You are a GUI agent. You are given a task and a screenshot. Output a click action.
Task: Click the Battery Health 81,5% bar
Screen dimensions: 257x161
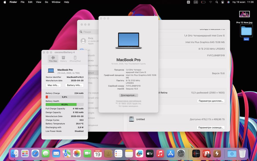(x=65, y=105)
